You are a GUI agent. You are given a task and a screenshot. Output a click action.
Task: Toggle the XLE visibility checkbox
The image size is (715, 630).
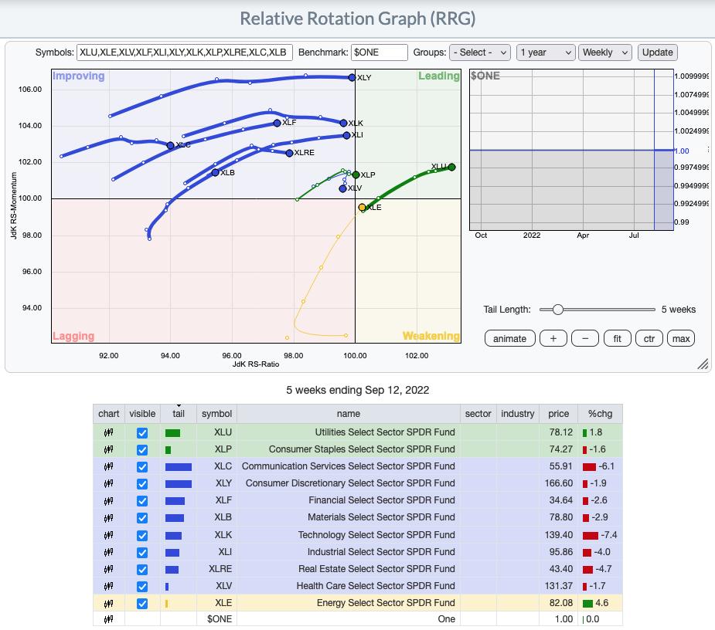click(x=142, y=604)
